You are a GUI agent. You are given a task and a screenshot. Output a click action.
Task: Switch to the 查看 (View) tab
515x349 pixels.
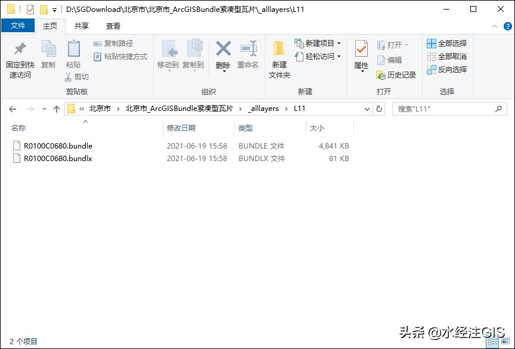[x=113, y=26]
